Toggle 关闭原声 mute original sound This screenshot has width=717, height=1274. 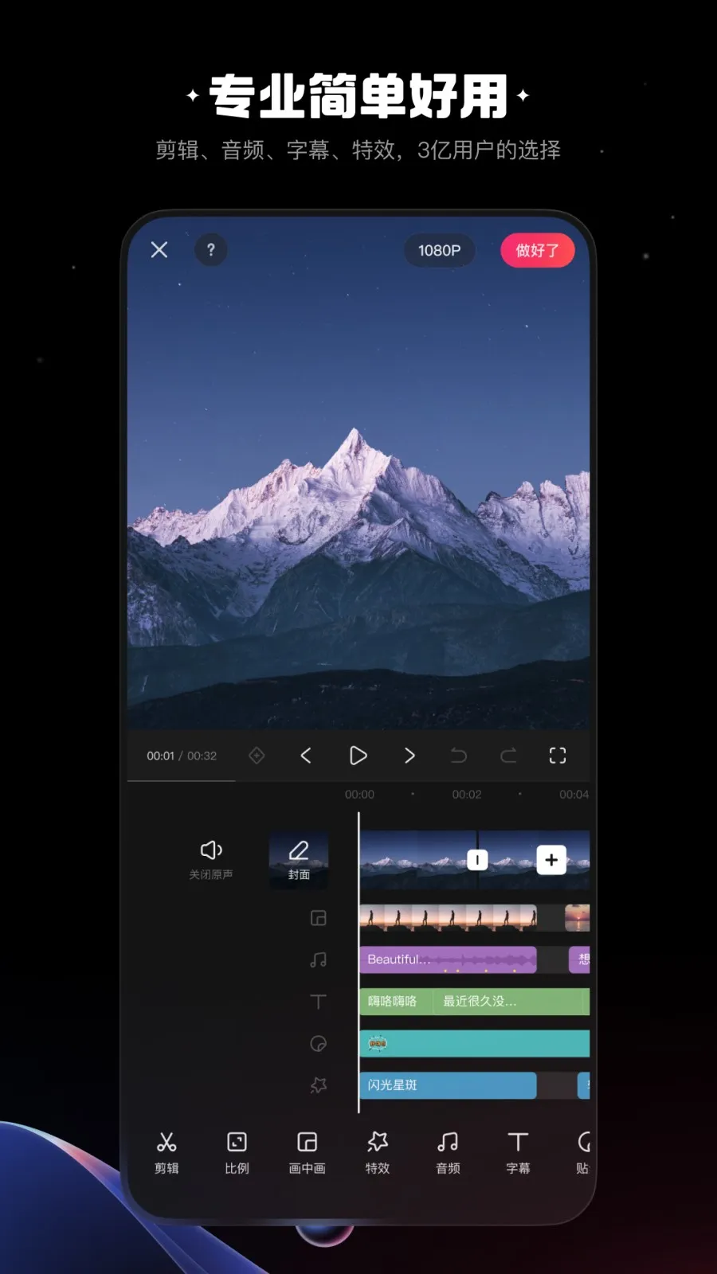[x=211, y=858]
